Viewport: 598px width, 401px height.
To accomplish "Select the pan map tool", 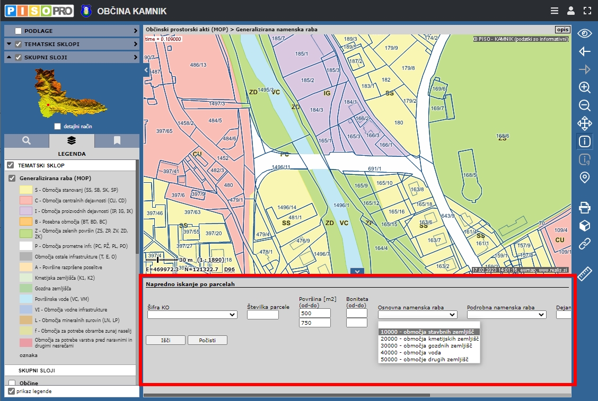I will pos(584,123).
